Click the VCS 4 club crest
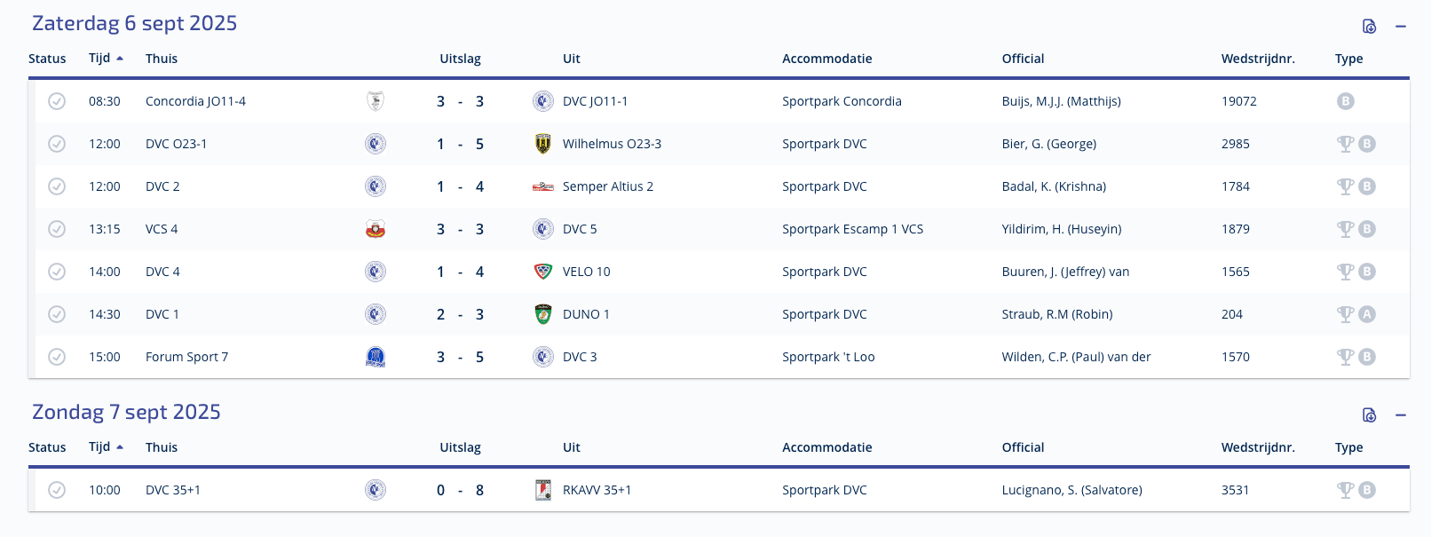Image resolution: width=1431 pixels, height=537 pixels. click(376, 229)
